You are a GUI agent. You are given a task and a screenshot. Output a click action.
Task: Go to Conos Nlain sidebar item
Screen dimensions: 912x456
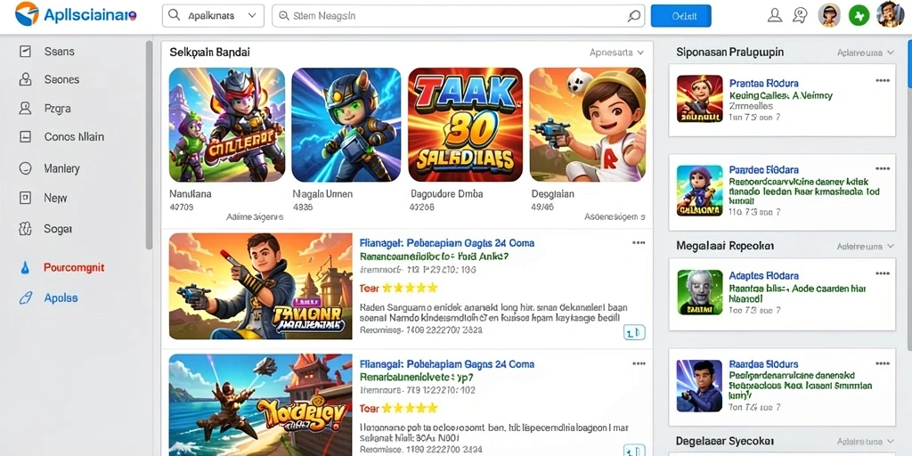74,136
